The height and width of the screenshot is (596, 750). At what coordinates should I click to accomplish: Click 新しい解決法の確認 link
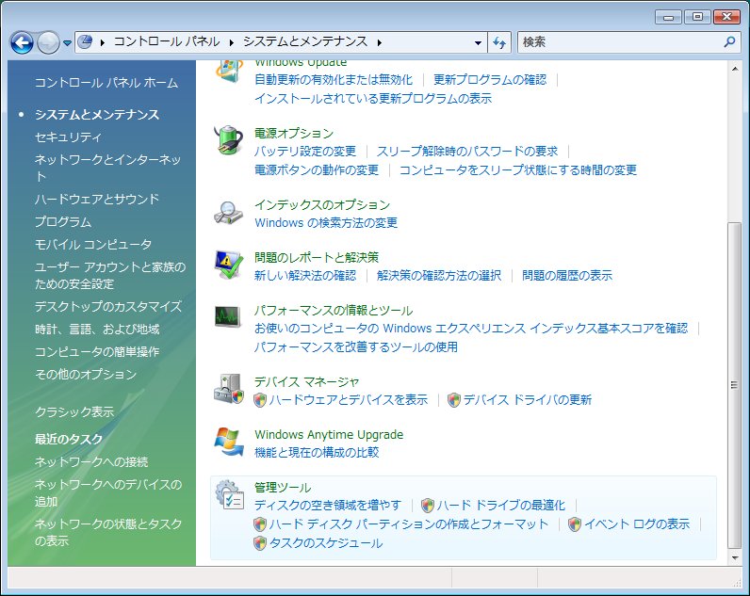(x=305, y=275)
